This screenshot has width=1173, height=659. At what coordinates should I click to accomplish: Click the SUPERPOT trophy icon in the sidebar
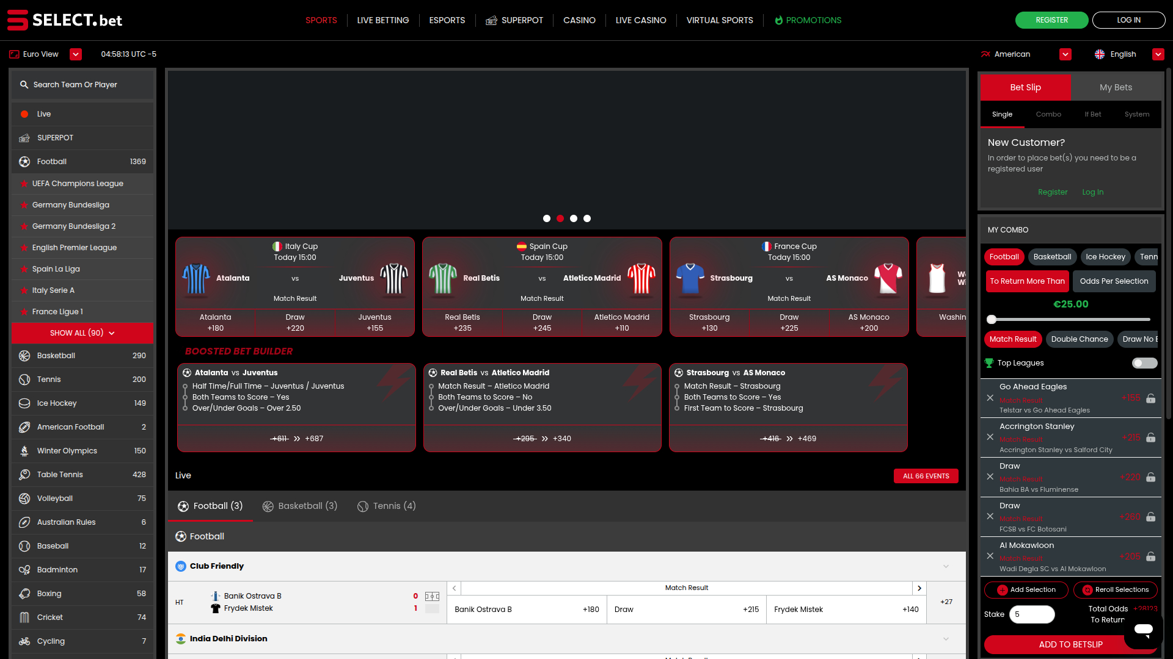point(24,137)
